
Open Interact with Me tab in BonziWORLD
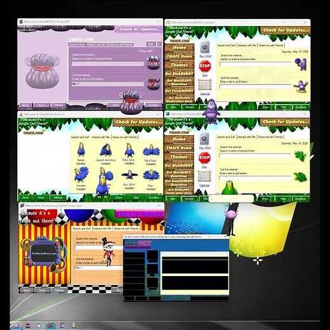tap(247, 45)
